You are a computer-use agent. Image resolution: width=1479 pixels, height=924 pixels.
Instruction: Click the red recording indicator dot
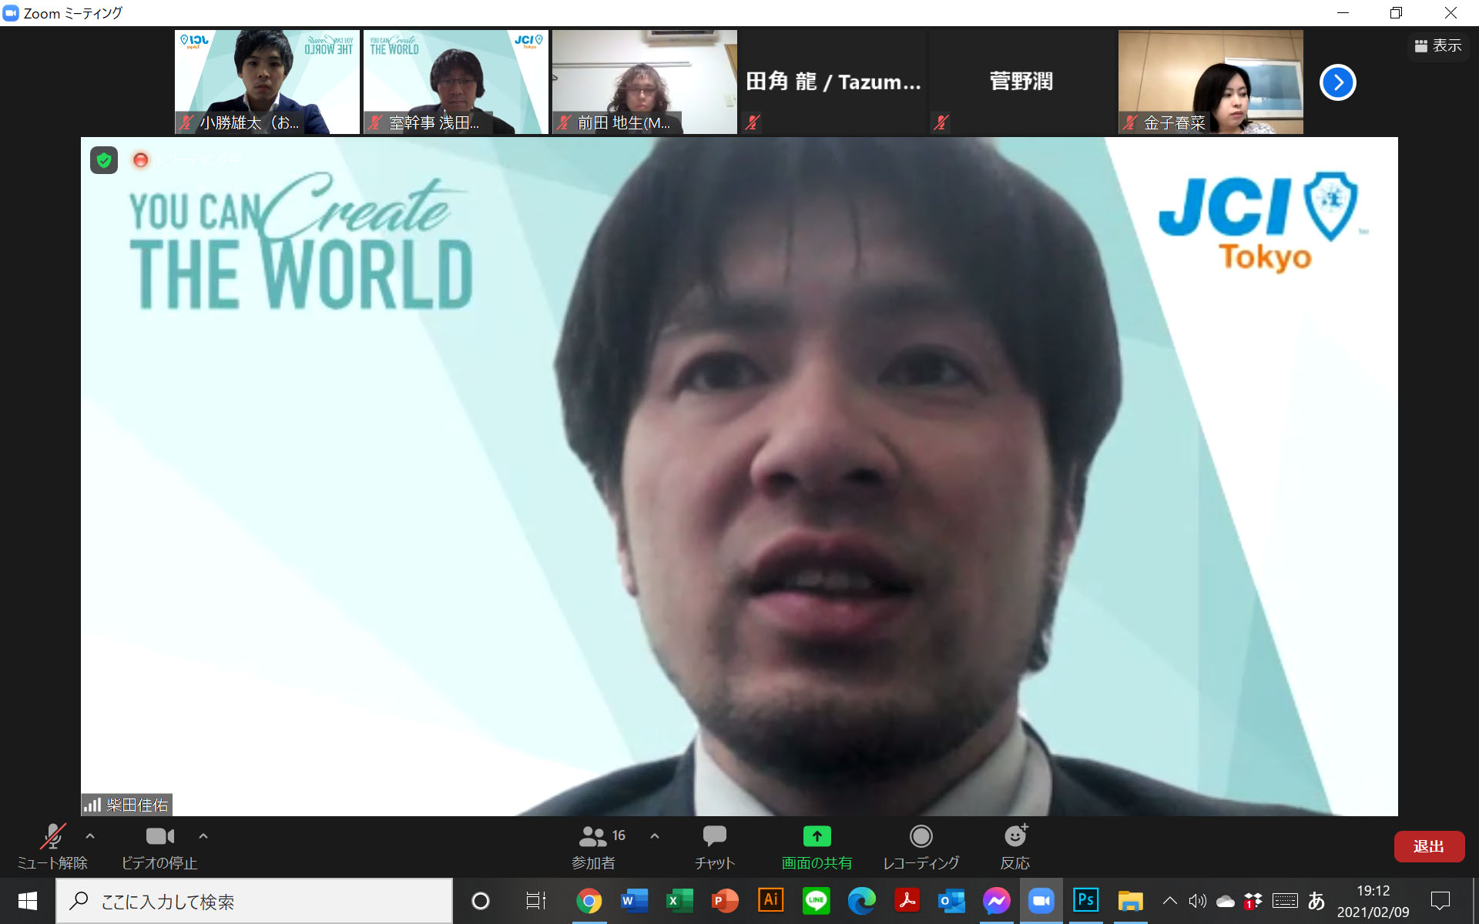141,160
